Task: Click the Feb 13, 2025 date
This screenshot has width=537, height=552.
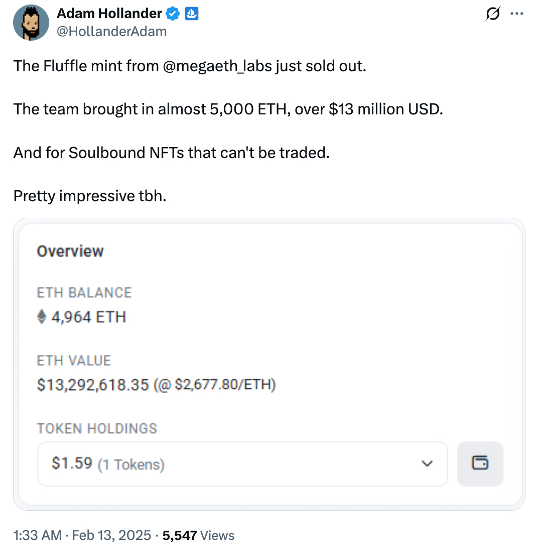Action: click(x=111, y=535)
